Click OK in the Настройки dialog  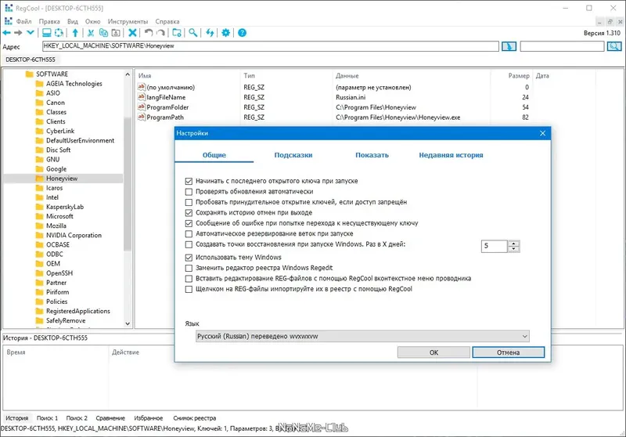click(434, 352)
